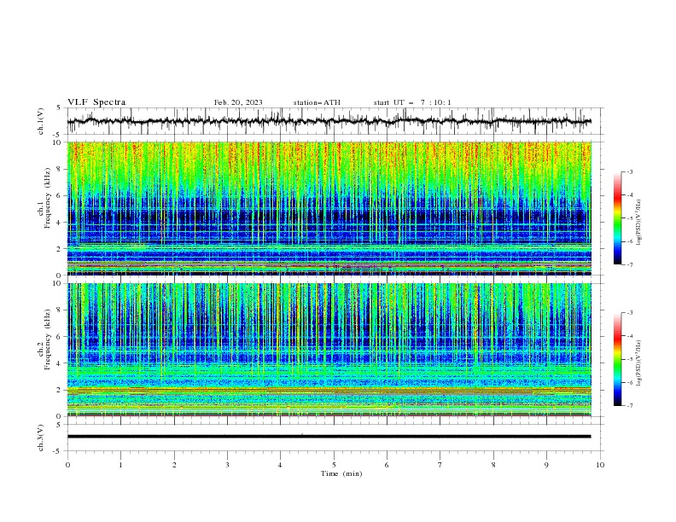Click the ch.1 PSD color bar
This screenshot has height=522, width=676.
coord(617,218)
